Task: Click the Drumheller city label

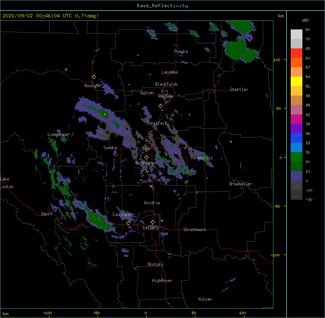Action: point(241,184)
